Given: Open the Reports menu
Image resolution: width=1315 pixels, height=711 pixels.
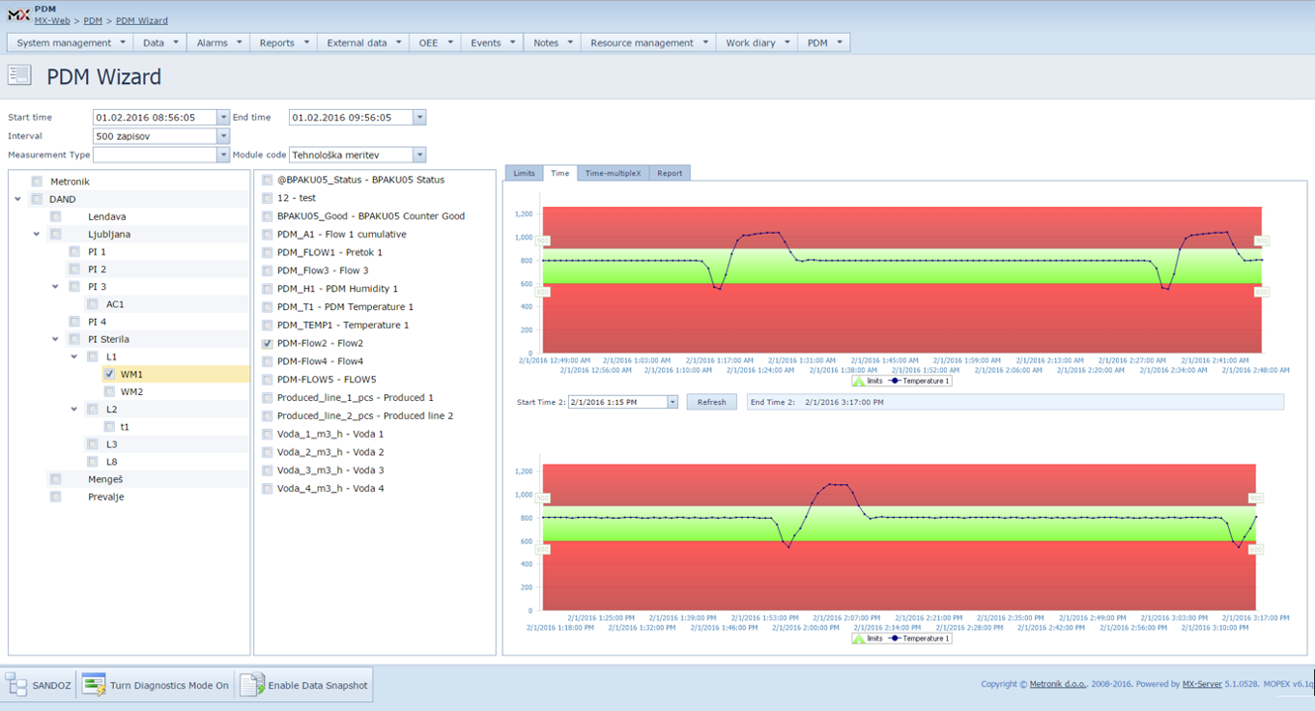Looking at the screenshot, I should (x=284, y=43).
